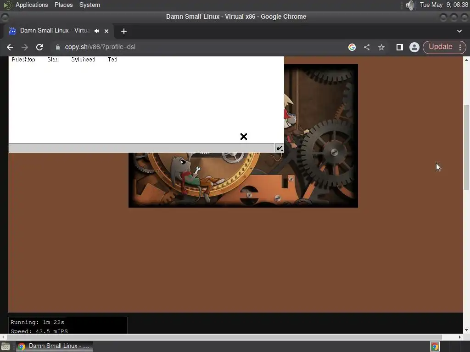Click the vertical page scrollbar thumb

pyautogui.click(x=466, y=147)
